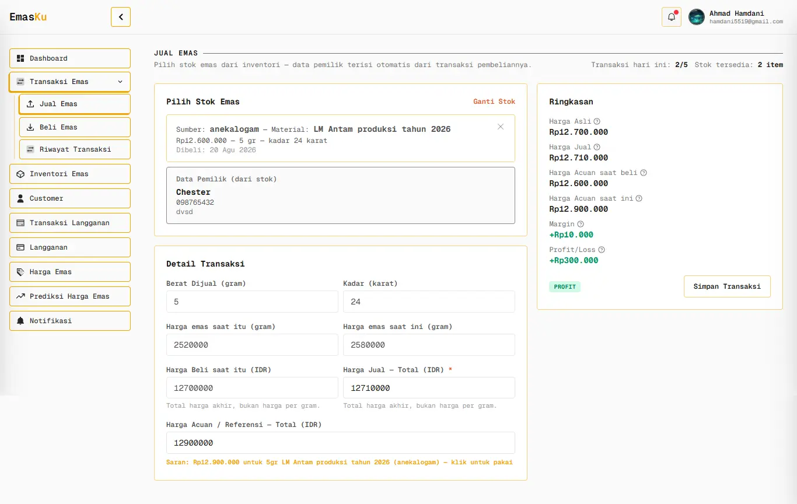Click the 'Stok tersedia: 2 item' text
The width and height of the screenshot is (797, 504).
coord(739,65)
